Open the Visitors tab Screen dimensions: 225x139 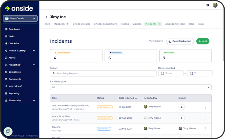[x=137, y=24]
